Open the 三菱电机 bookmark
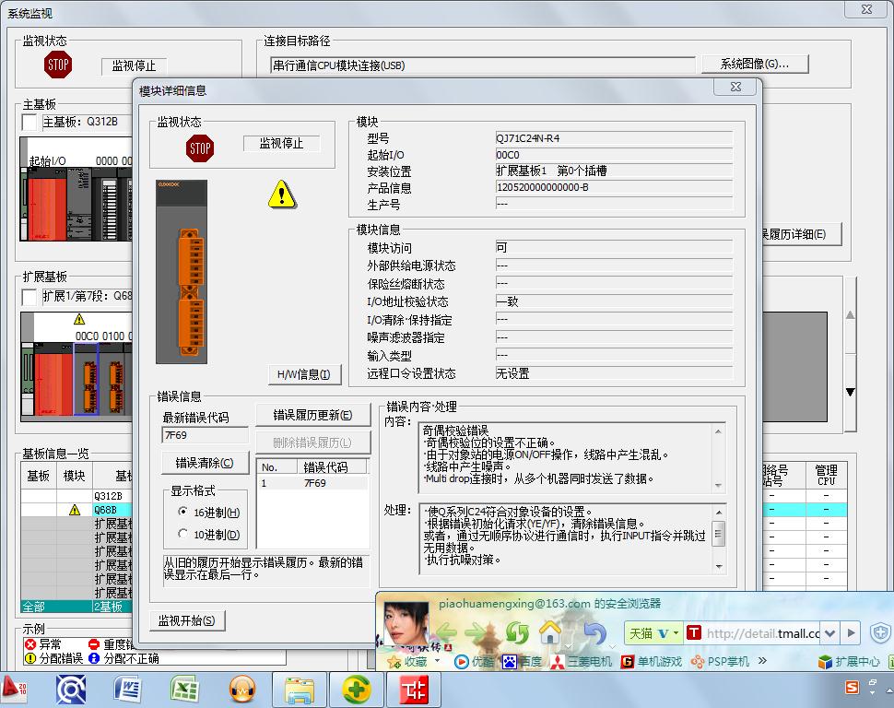894x708 pixels. tap(581, 662)
